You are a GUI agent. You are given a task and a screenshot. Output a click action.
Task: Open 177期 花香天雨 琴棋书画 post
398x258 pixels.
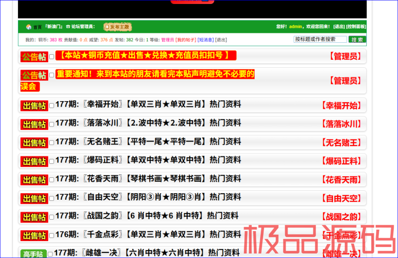(x=148, y=179)
